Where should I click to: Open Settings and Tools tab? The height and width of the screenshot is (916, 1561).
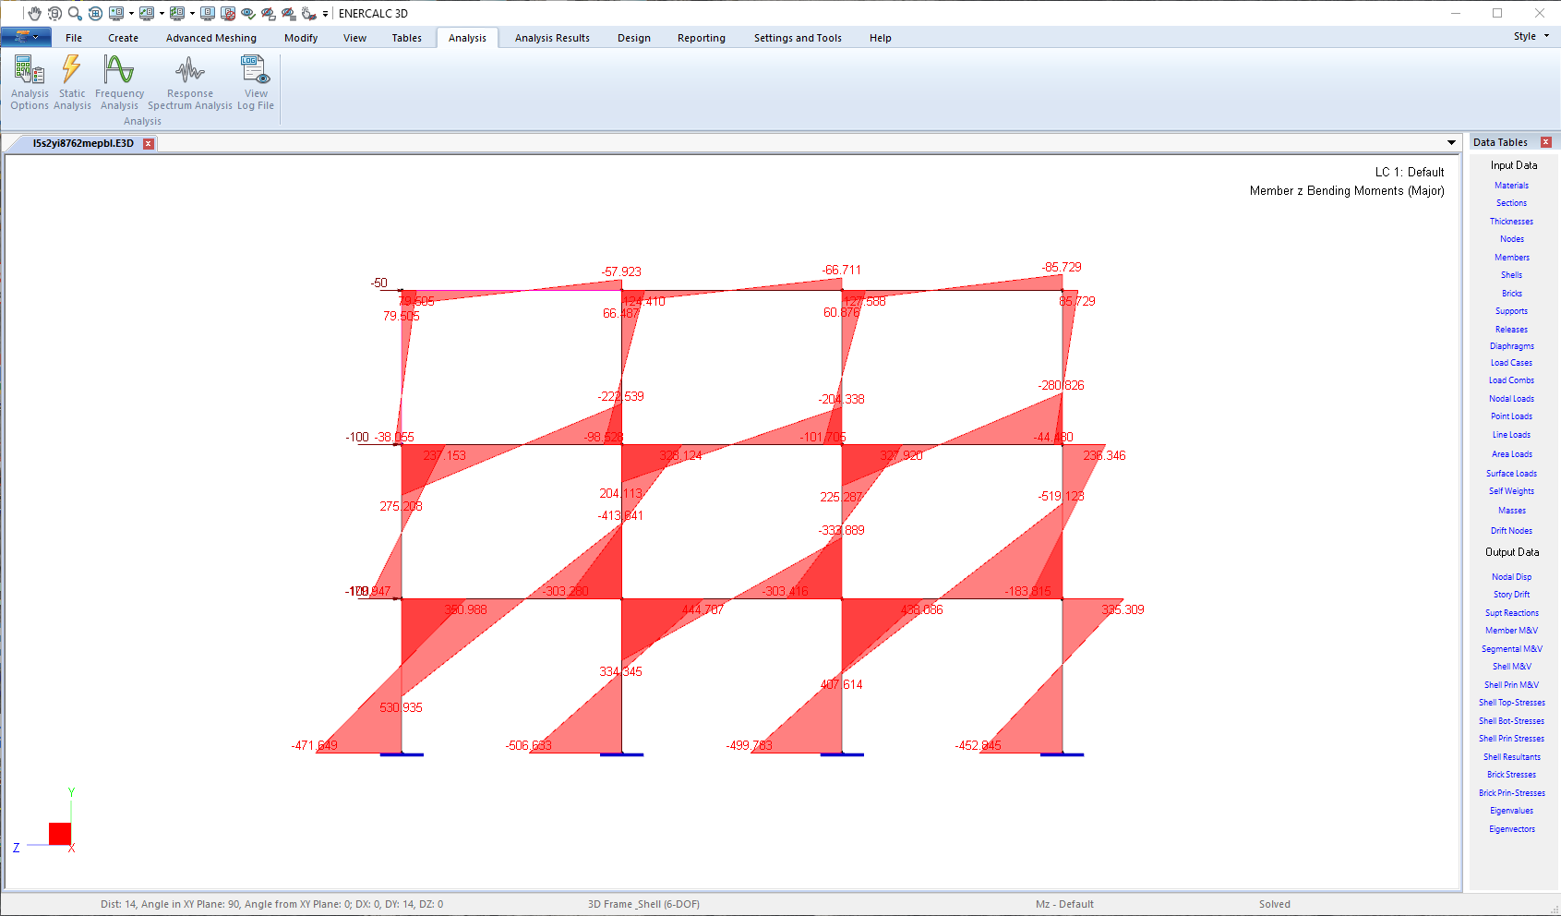[798, 38]
